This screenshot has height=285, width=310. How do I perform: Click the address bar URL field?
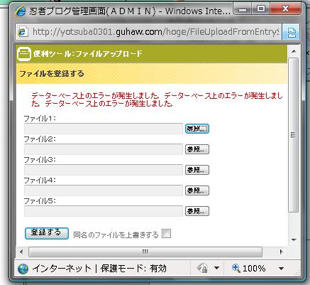click(x=155, y=31)
